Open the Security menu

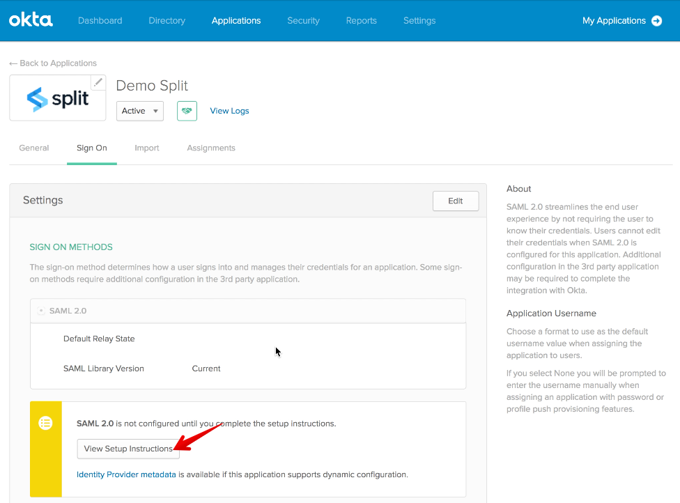coord(304,21)
